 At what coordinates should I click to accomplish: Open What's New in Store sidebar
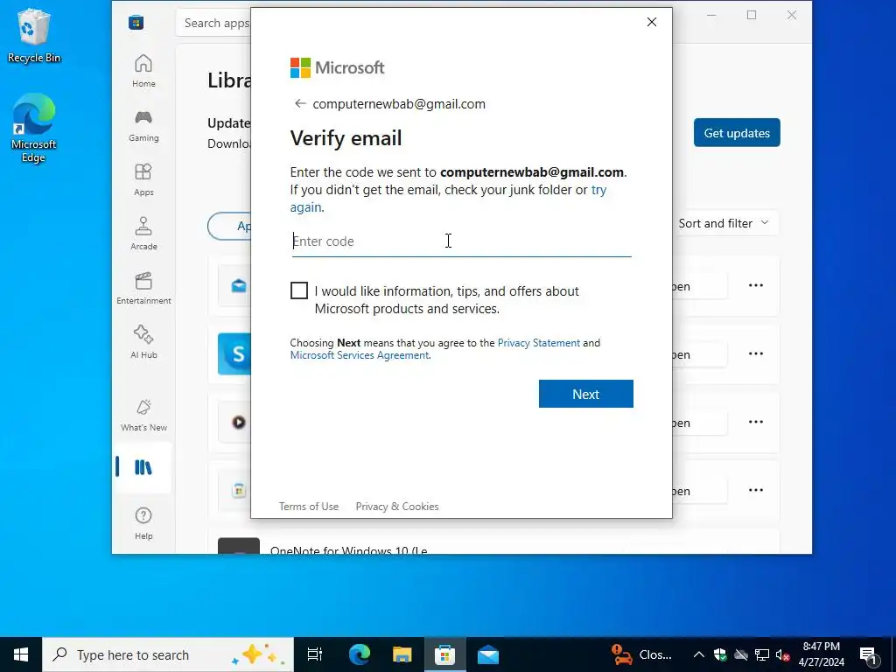[143, 415]
